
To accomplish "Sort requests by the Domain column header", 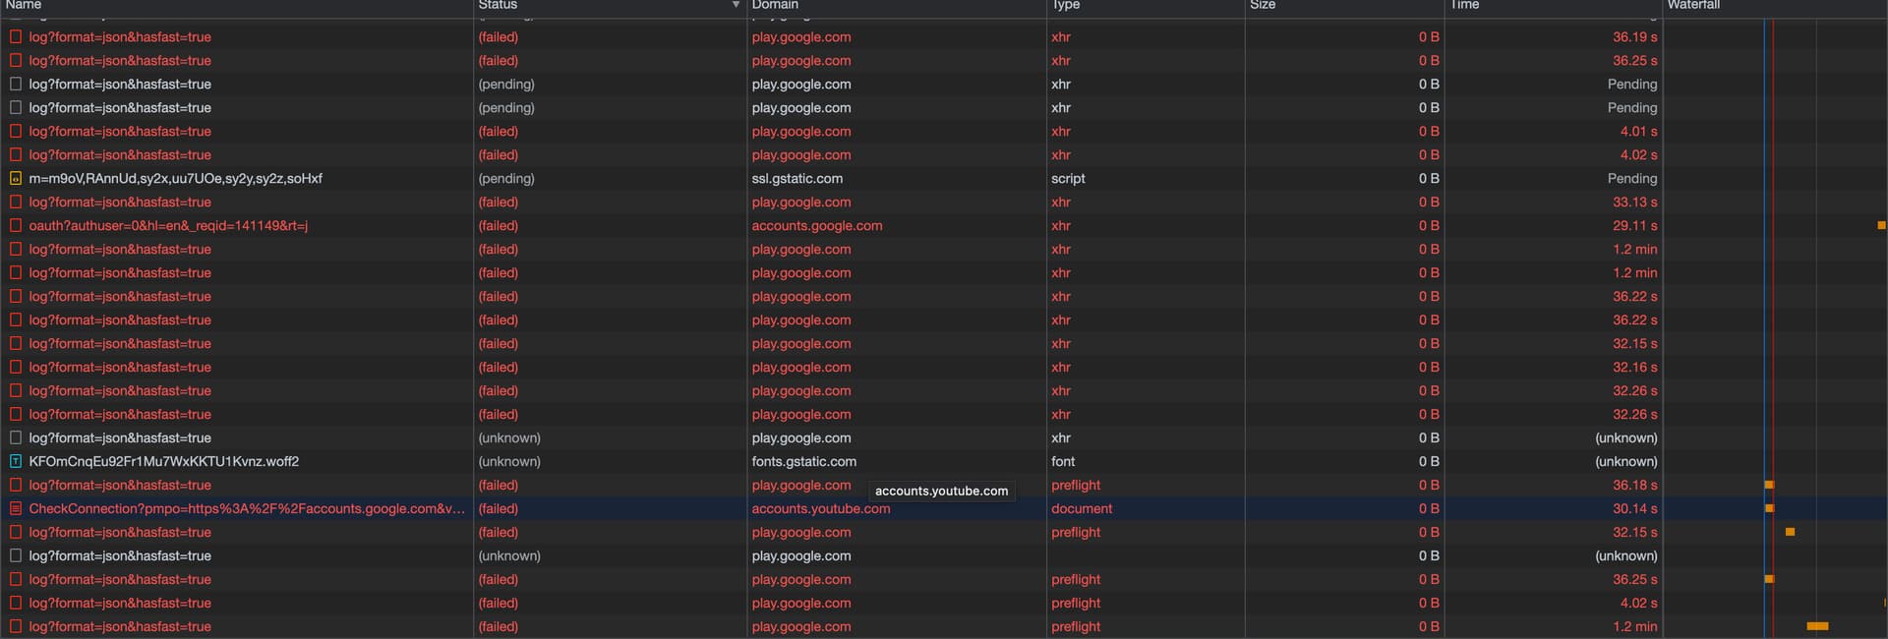I will pos(775,6).
